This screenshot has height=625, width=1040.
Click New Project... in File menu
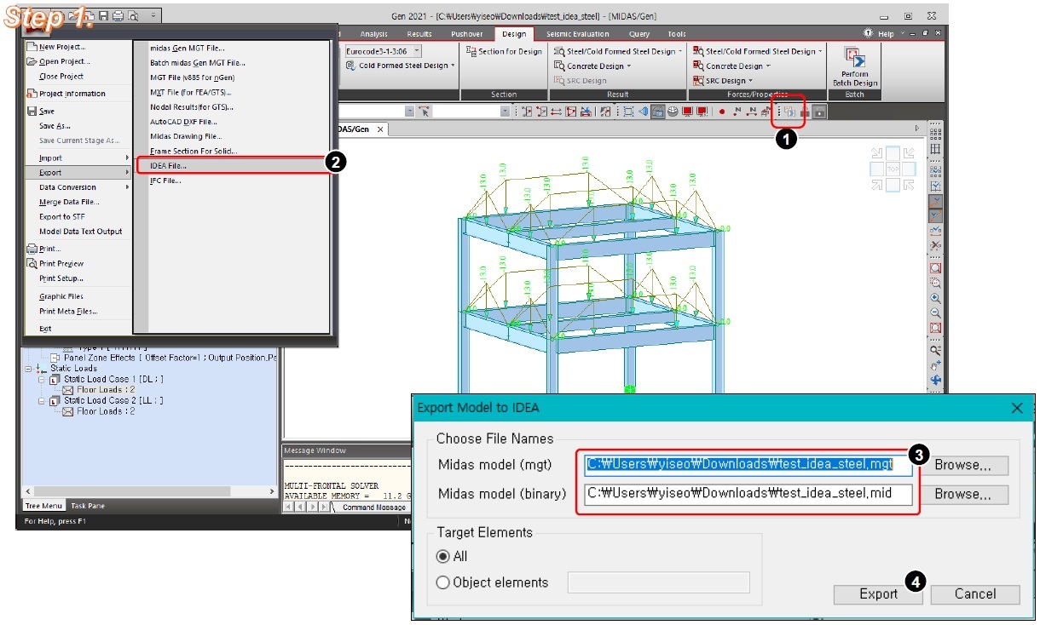coord(61,47)
